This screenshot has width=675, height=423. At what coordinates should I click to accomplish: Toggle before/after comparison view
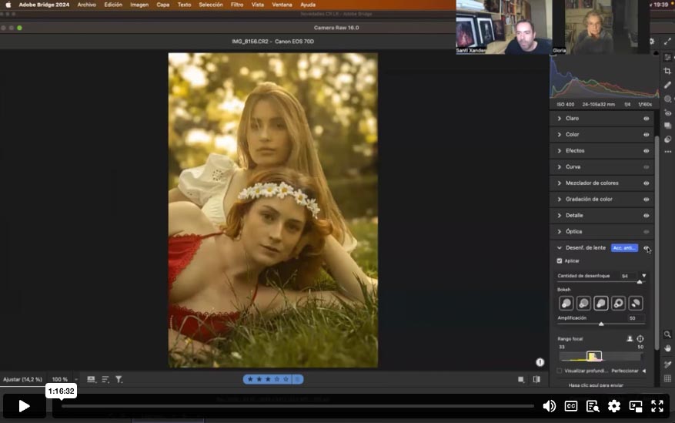(x=536, y=380)
